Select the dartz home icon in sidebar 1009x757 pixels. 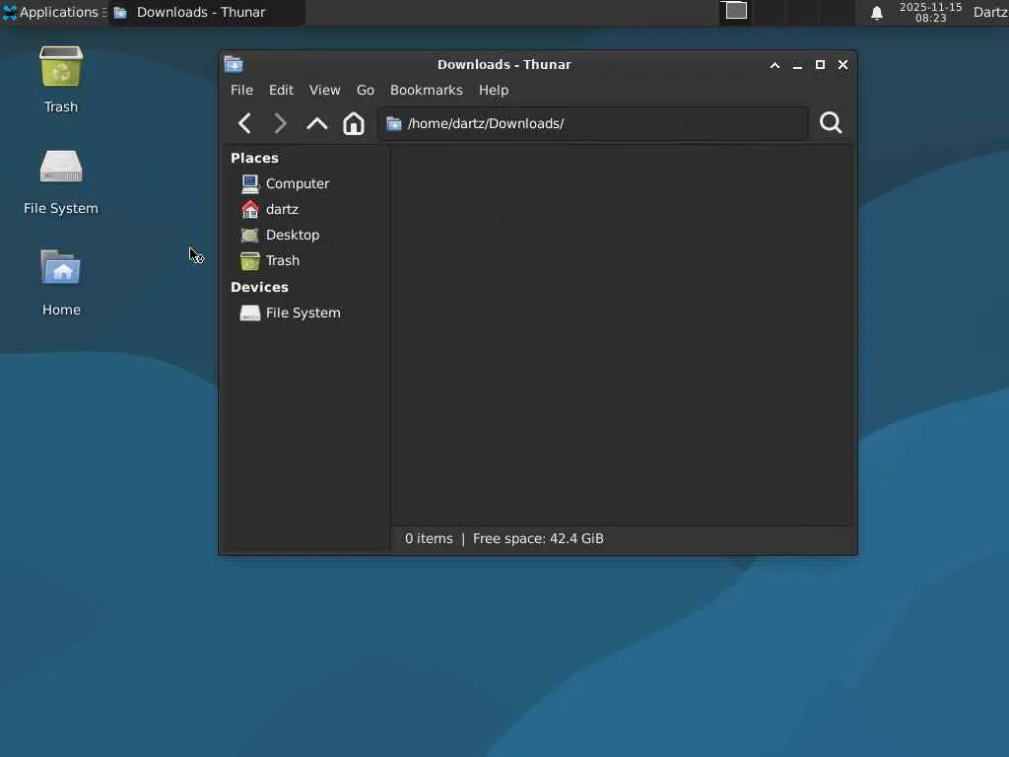[x=249, y=209]
